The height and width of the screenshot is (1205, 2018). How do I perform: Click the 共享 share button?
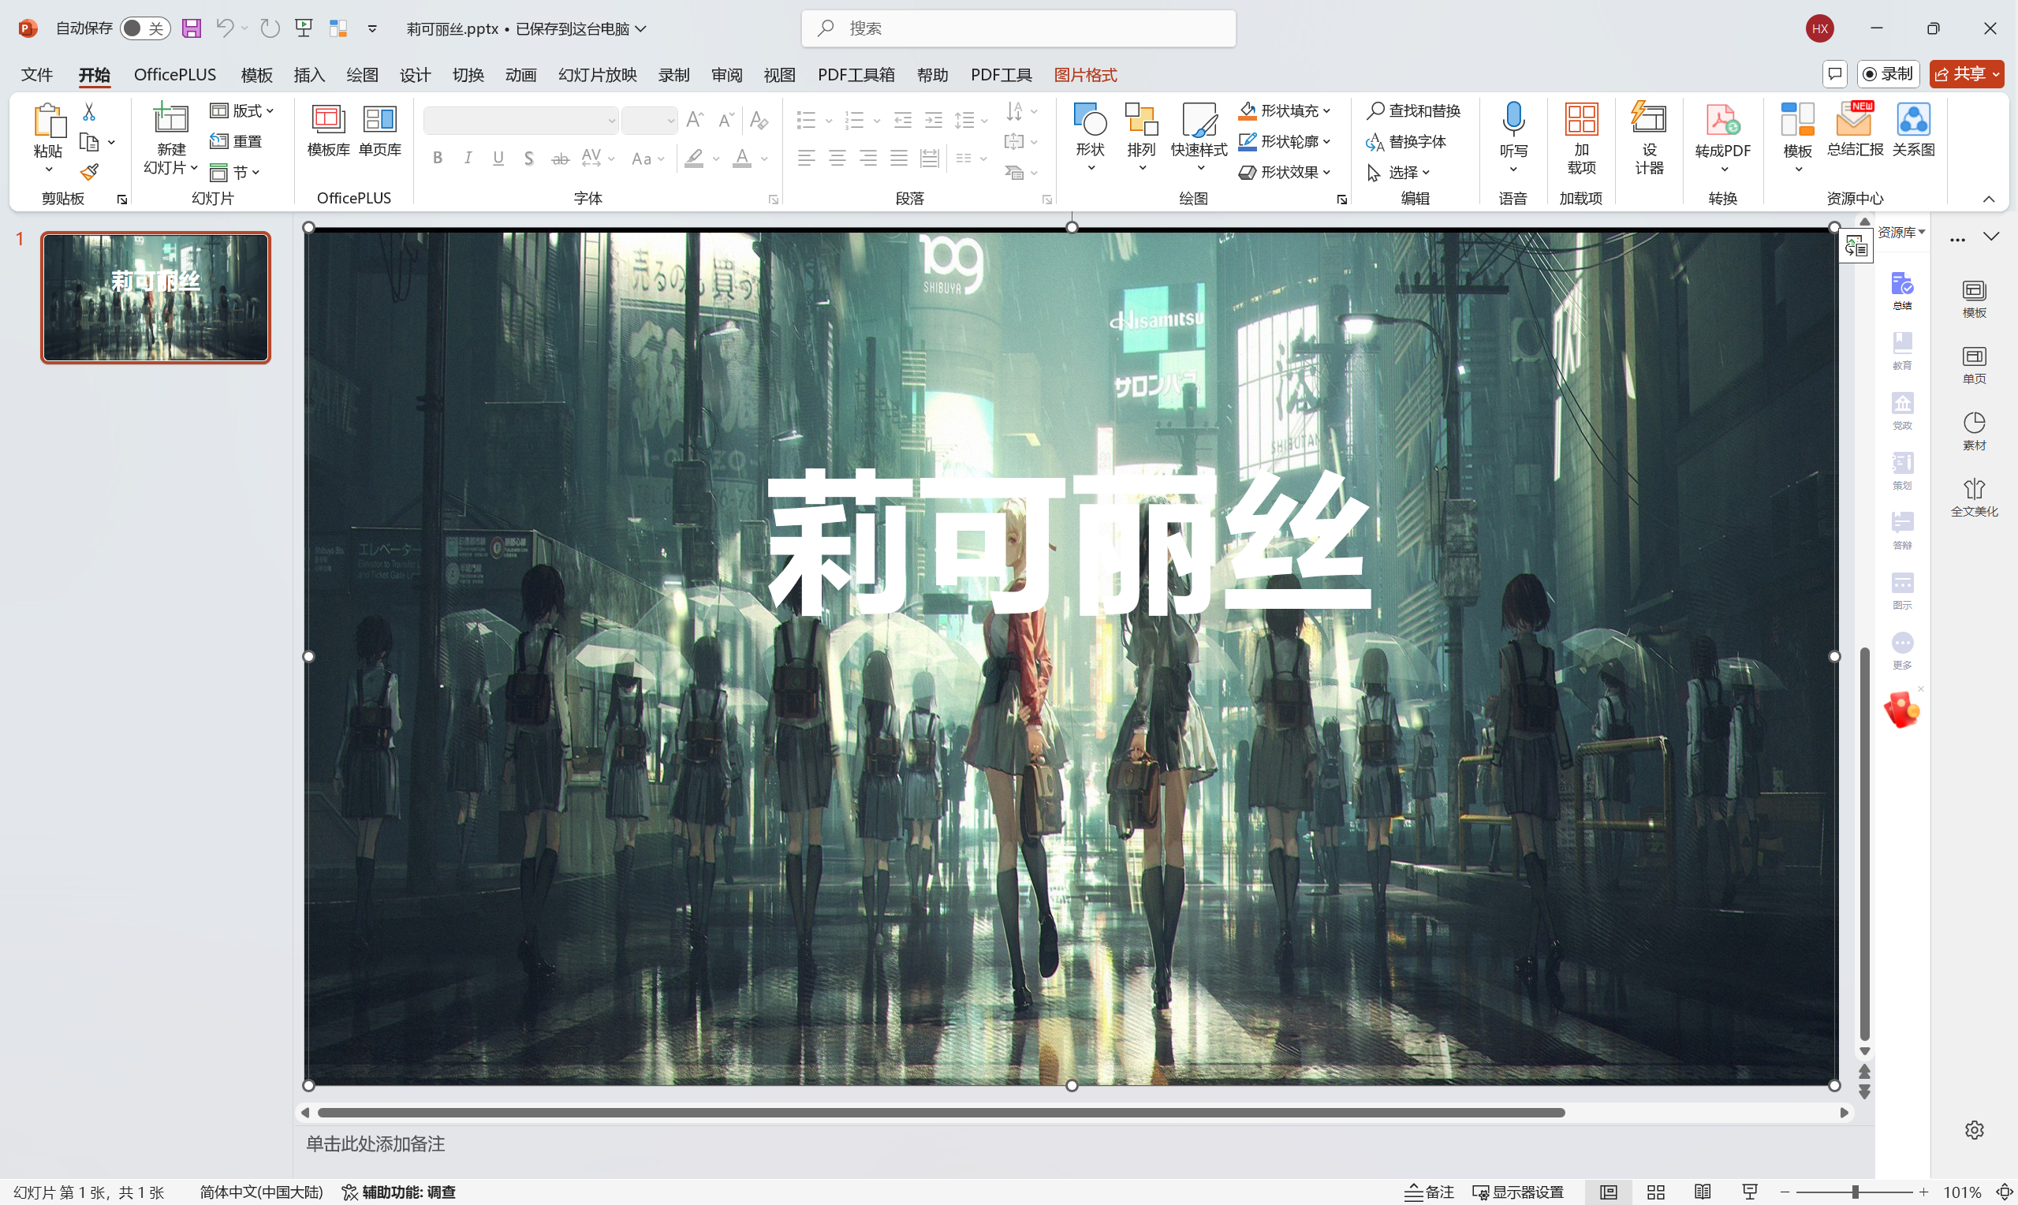(1967, 74)
